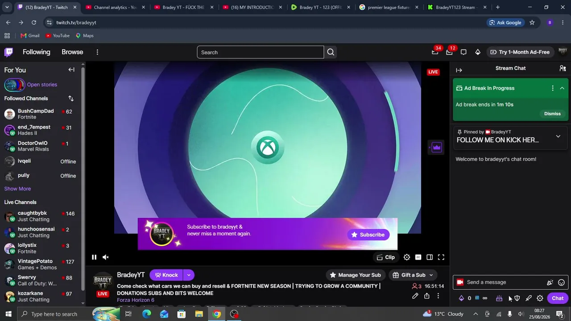Open the Bits diamond icon below chat
Screen dimensions: 571x321
click(462, 298)
